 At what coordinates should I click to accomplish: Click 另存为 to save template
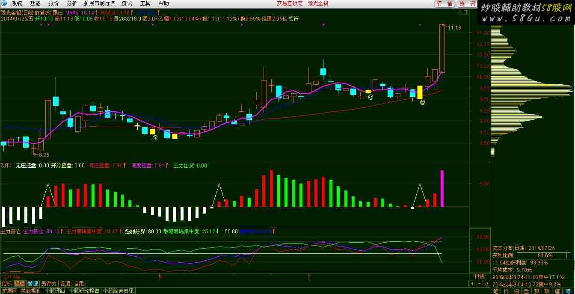49,283
